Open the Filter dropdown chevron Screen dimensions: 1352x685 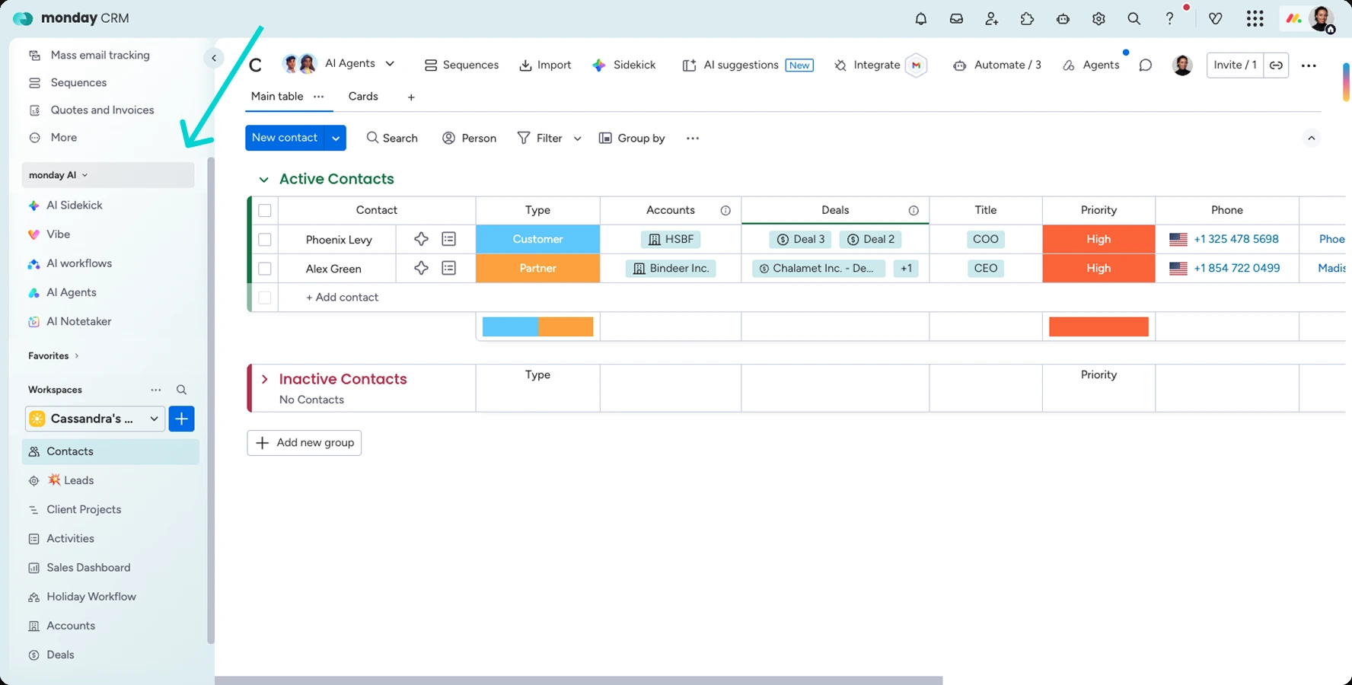coord(577,139)
